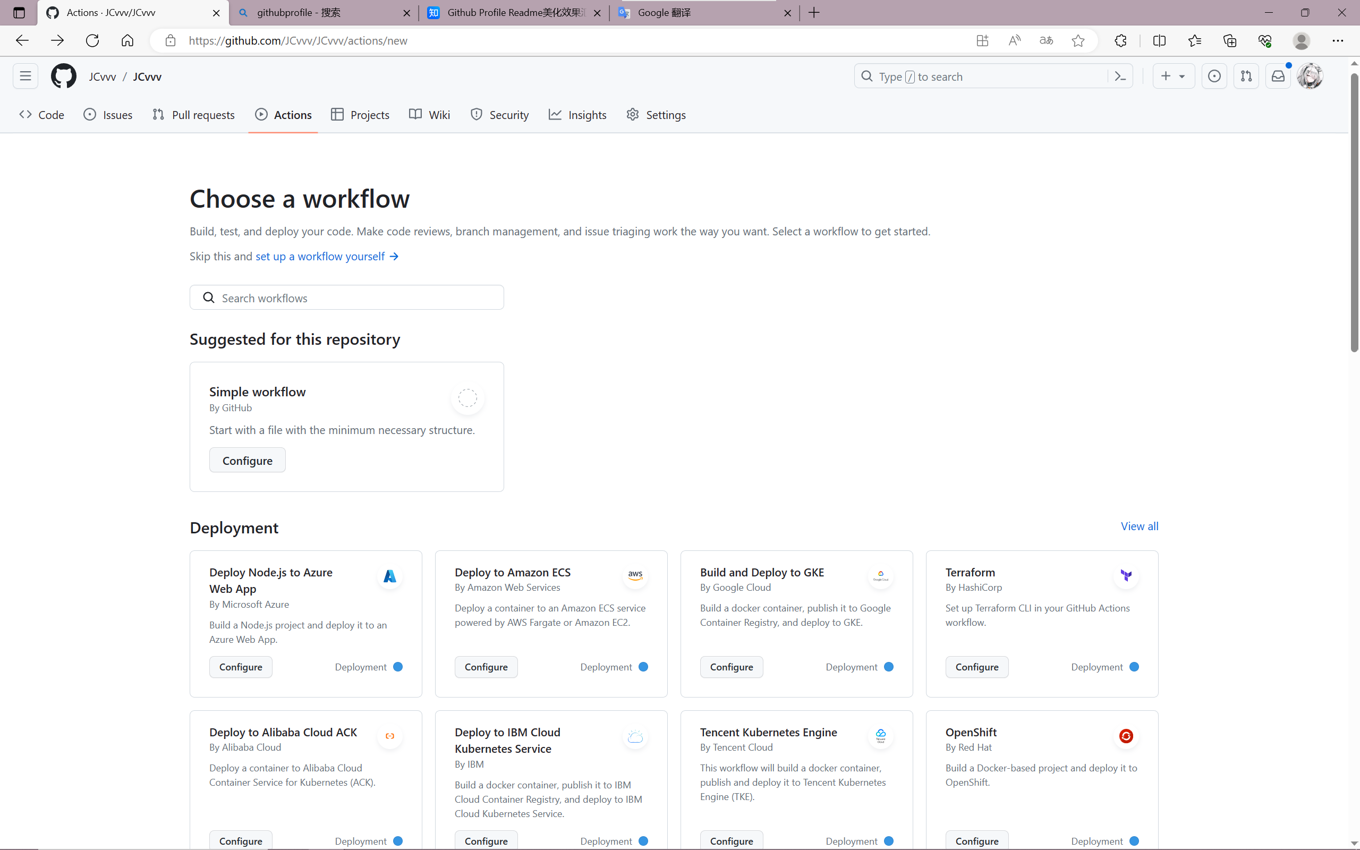Click the Insights tab icon
1360x850 pixels.
555,115
